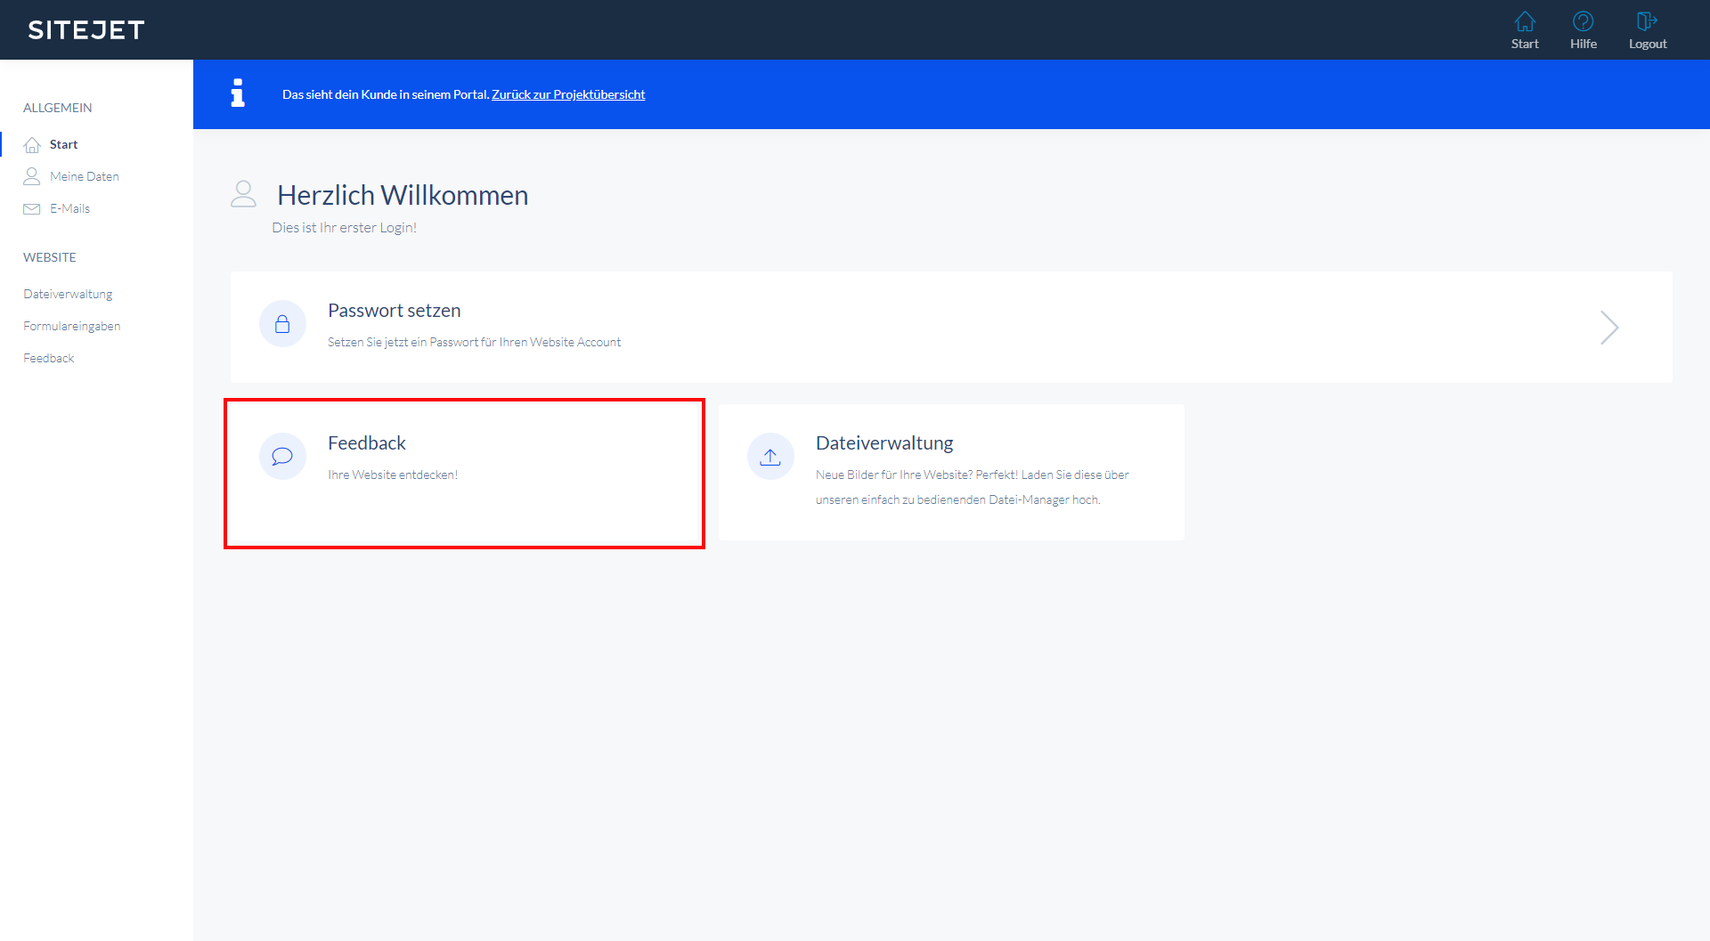Open Hilfe question mark icon
1710x941 pixels.
coord(1583,21)
